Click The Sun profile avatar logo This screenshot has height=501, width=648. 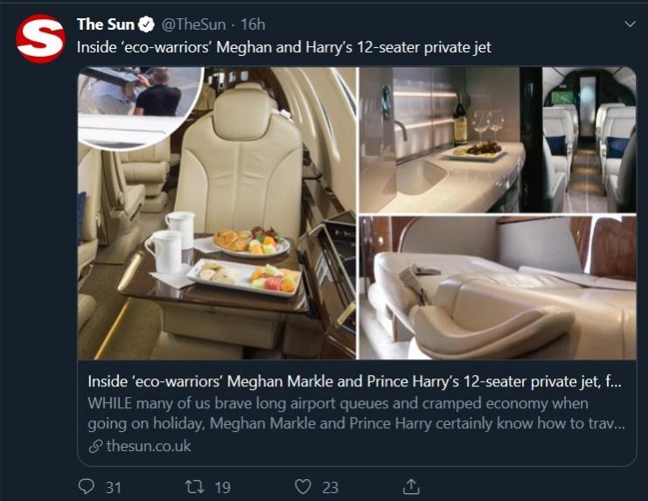coord(41,38)
